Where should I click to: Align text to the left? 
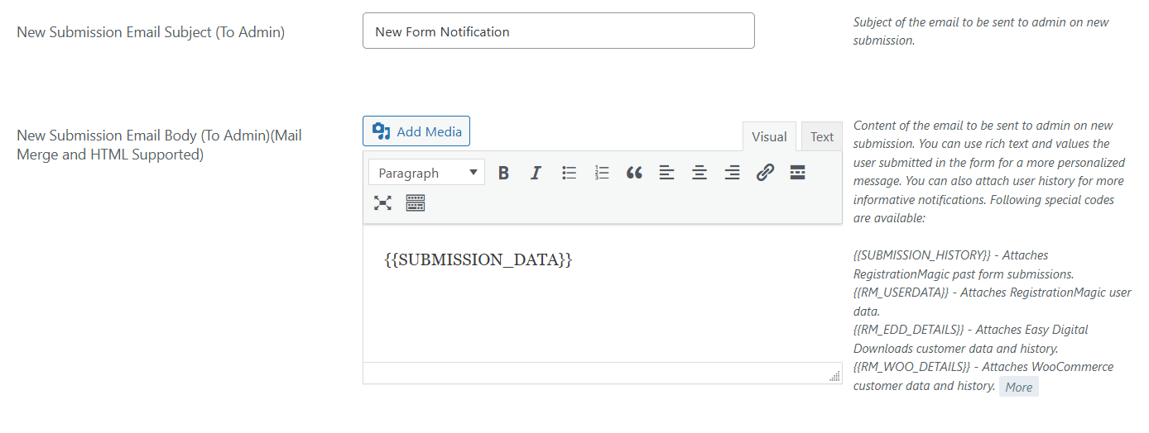[666, 173]
